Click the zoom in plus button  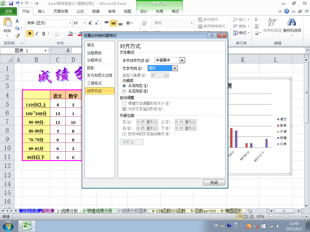306,217
